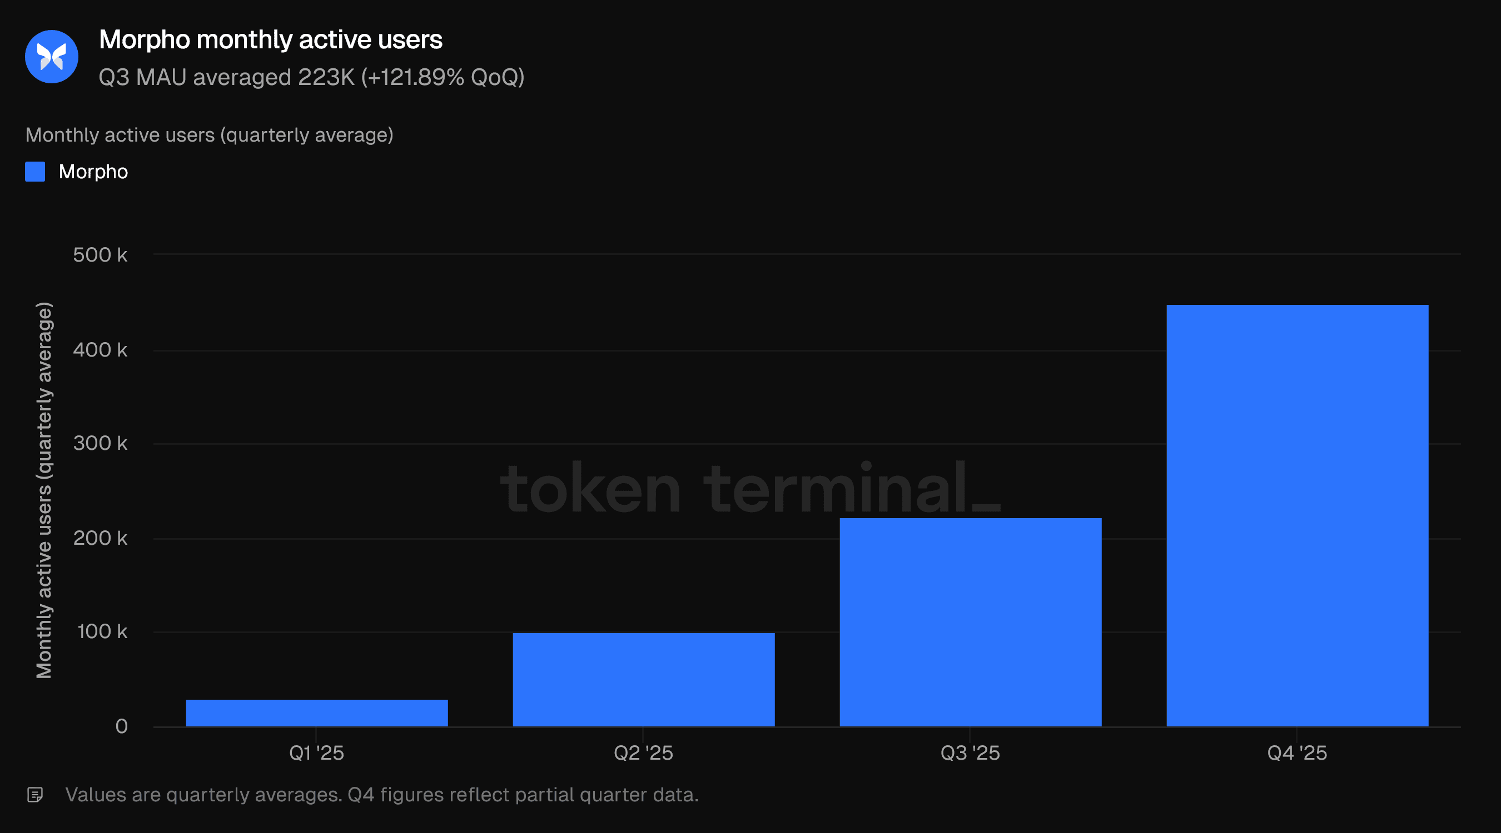Click the tall Q4 '25 bar
Viewport: 1501px width, 833px height.
click(x=1297, y=515)
